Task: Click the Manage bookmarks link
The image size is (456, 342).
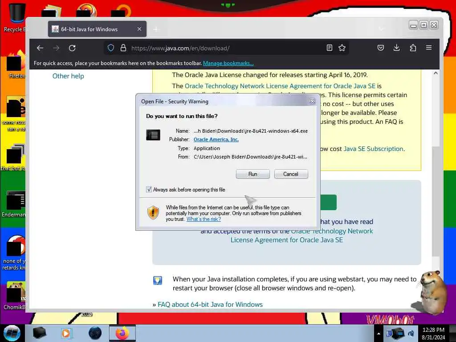Action: [228, 63]
